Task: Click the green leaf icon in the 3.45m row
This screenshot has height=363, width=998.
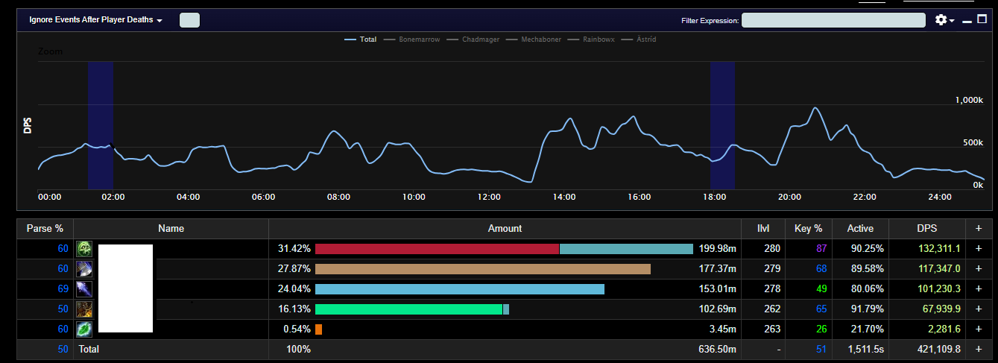Action: point(84,329)
